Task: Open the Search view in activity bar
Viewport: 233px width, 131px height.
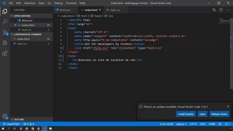Action: pyautogui.click(x=5, y=22)
